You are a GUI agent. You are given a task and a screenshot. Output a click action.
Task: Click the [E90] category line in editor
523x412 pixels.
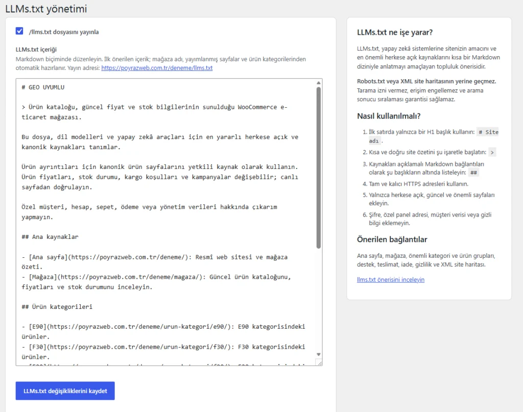pyautogui.click(x=163, y=332)
